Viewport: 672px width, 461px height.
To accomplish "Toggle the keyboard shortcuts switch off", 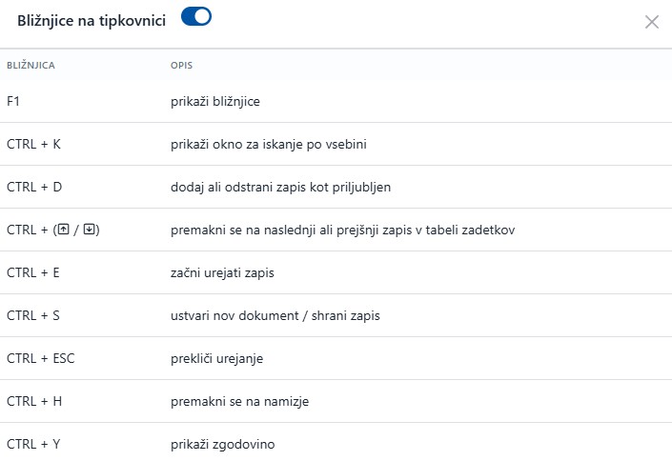I will [x=195, y=18].
